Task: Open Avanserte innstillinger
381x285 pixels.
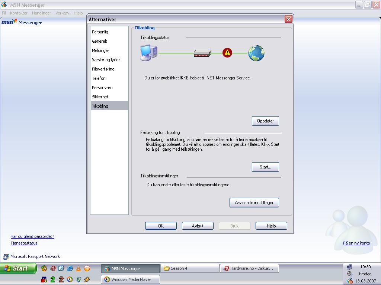Action: 254,203
